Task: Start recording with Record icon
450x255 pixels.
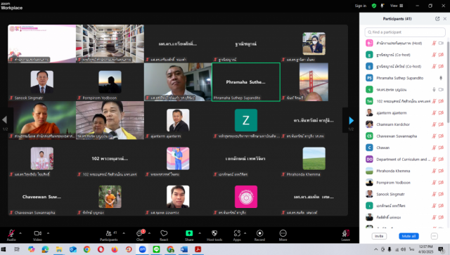Action: pos(259,233)
